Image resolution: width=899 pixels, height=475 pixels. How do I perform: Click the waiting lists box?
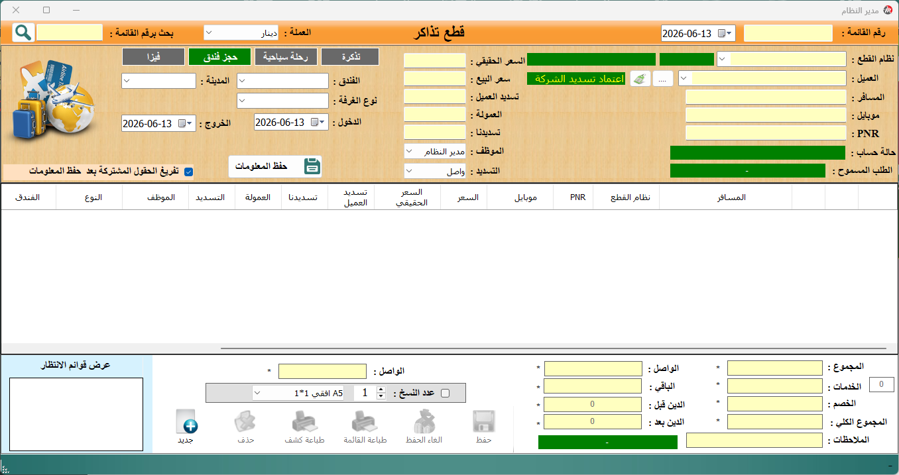click(x=76, y=414)
